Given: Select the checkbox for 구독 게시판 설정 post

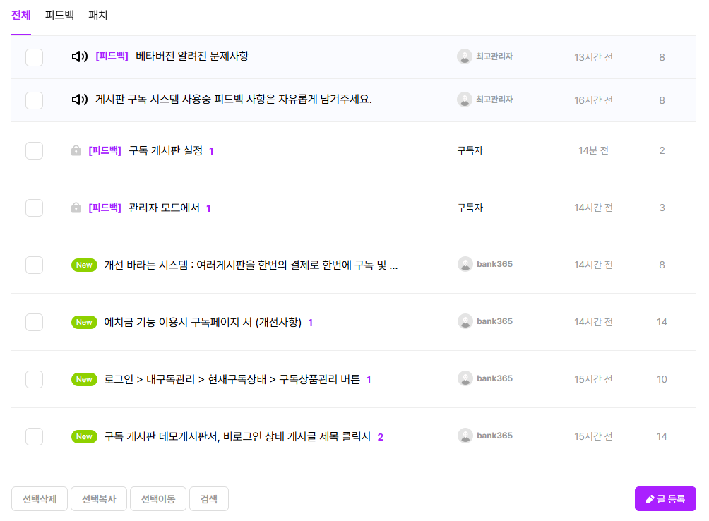Looking at the screenshot, I should click(34, 150).
